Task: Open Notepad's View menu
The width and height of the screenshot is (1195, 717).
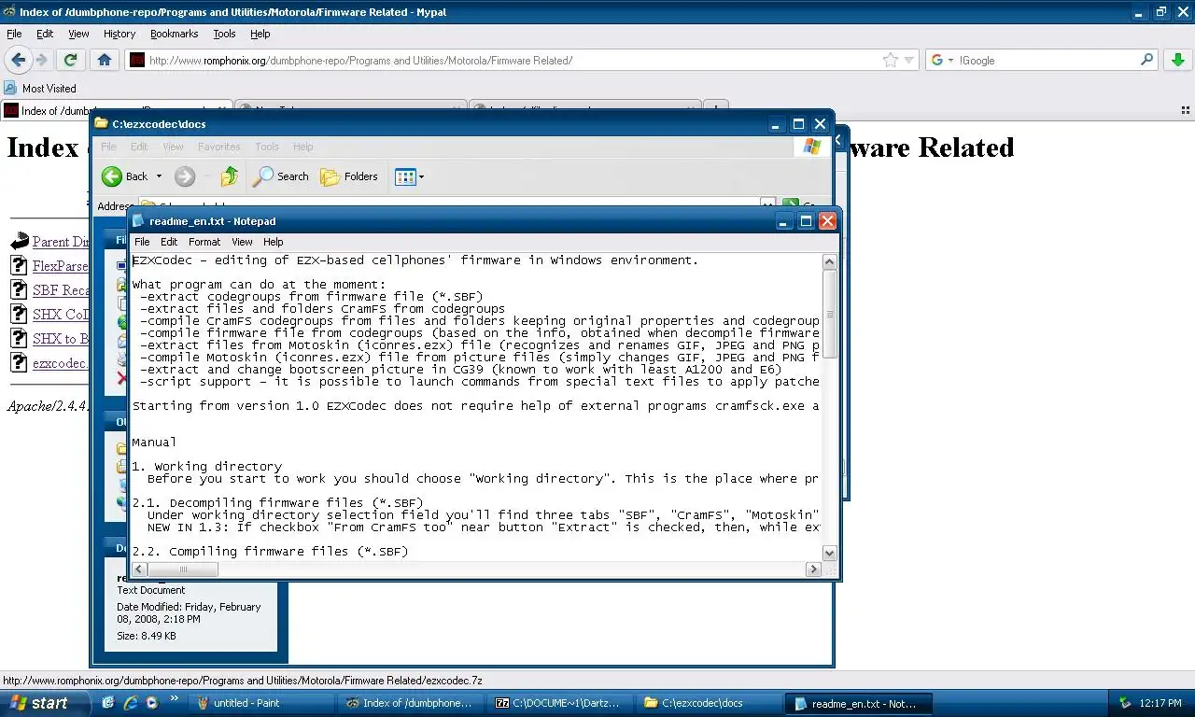Action: point(242,242)
